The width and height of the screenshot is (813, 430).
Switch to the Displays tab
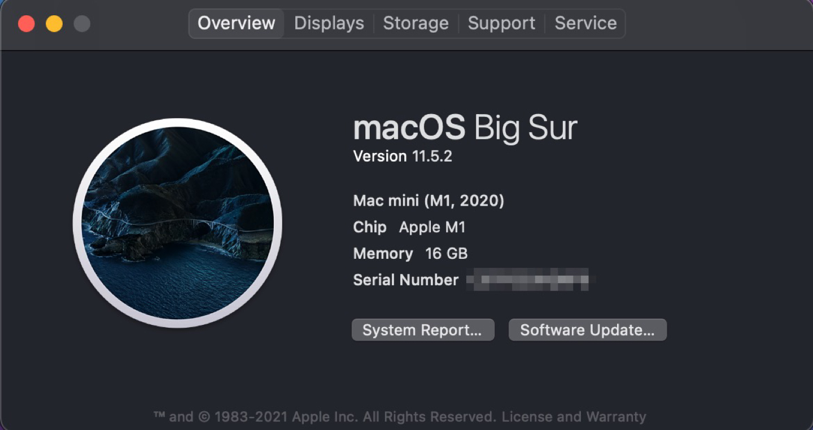(329, 23)
